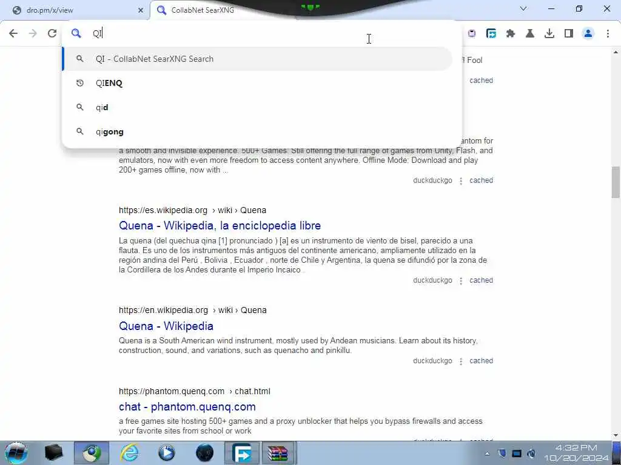Image resolution: width=621 pixels, height=465 pixels.
Task: Click the vertical scrollbar thumb
Action: (x=616, y=182)
